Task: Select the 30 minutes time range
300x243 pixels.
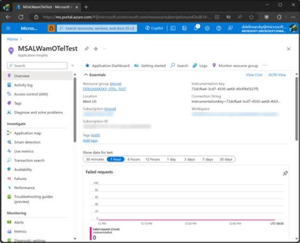Action: click(95, 159)
